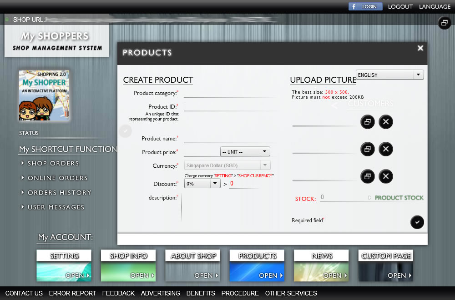
Task: Expand the Discount percentage dropdown
Action: [202, 184]
